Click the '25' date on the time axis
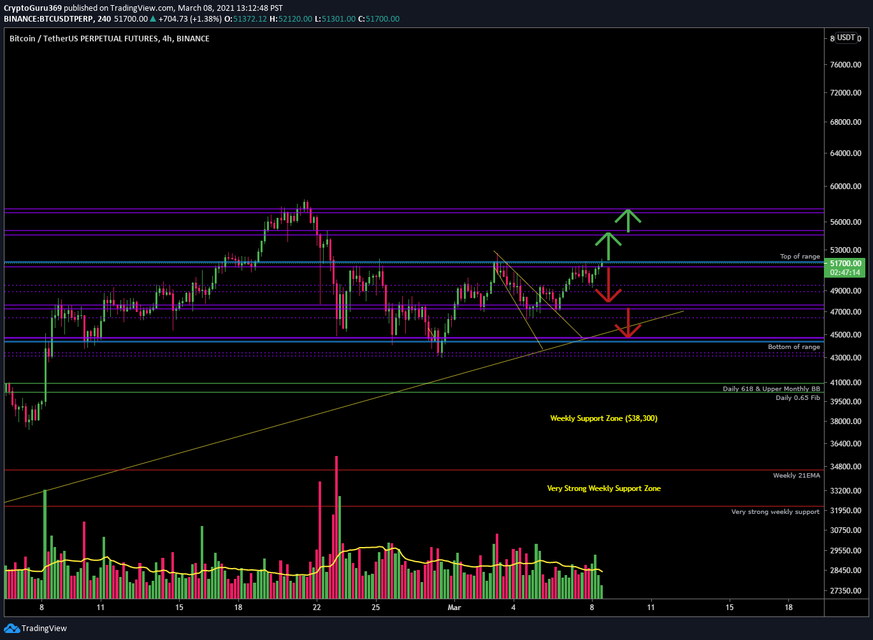873x640 pixels. [x=375, y=608]
